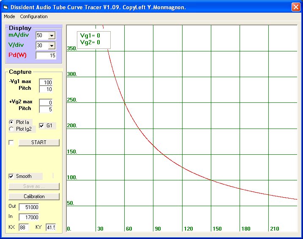Viewport: 303px width, 239px height.
Task: Click the 180 label on the X axis
Action: (x=246, y=229)
